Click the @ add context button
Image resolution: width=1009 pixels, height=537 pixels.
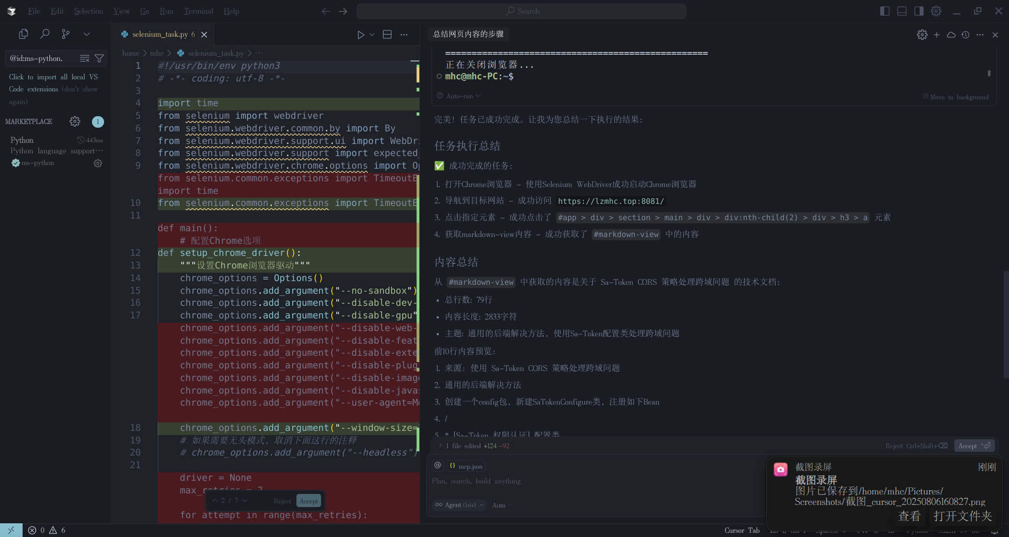point(438,466)
